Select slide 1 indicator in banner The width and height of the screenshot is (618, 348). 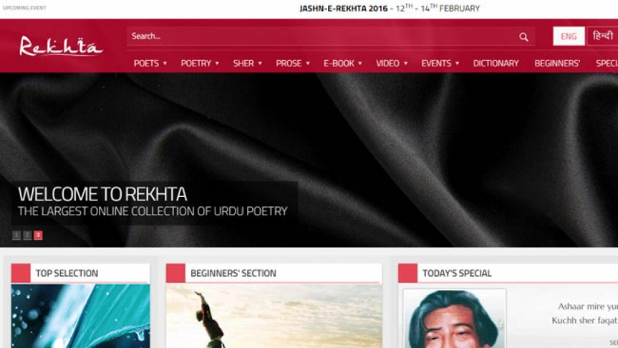(16, 236)
